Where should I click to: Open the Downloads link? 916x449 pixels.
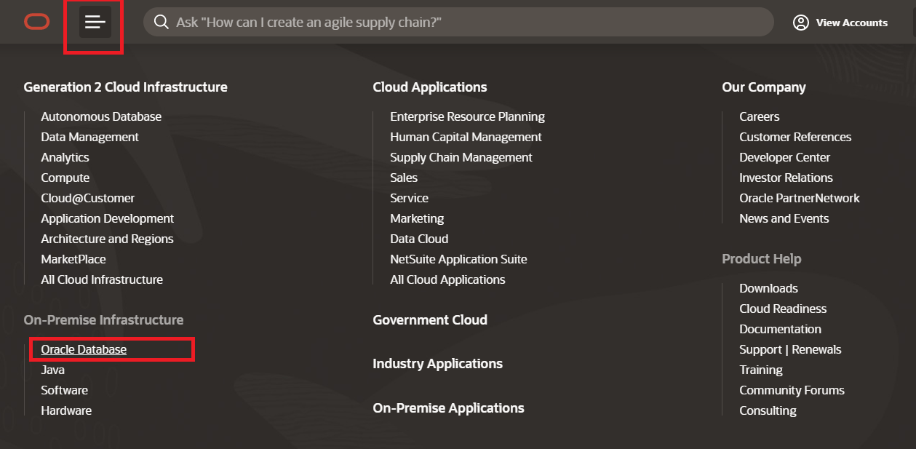pos(768,288)
